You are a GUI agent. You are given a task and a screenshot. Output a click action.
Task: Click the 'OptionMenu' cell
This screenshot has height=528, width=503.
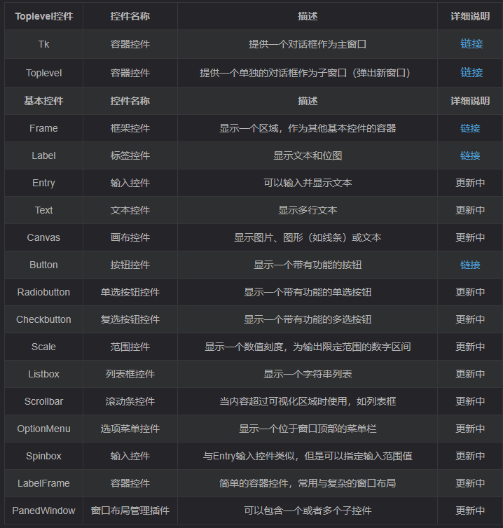(x=44, y=429)
